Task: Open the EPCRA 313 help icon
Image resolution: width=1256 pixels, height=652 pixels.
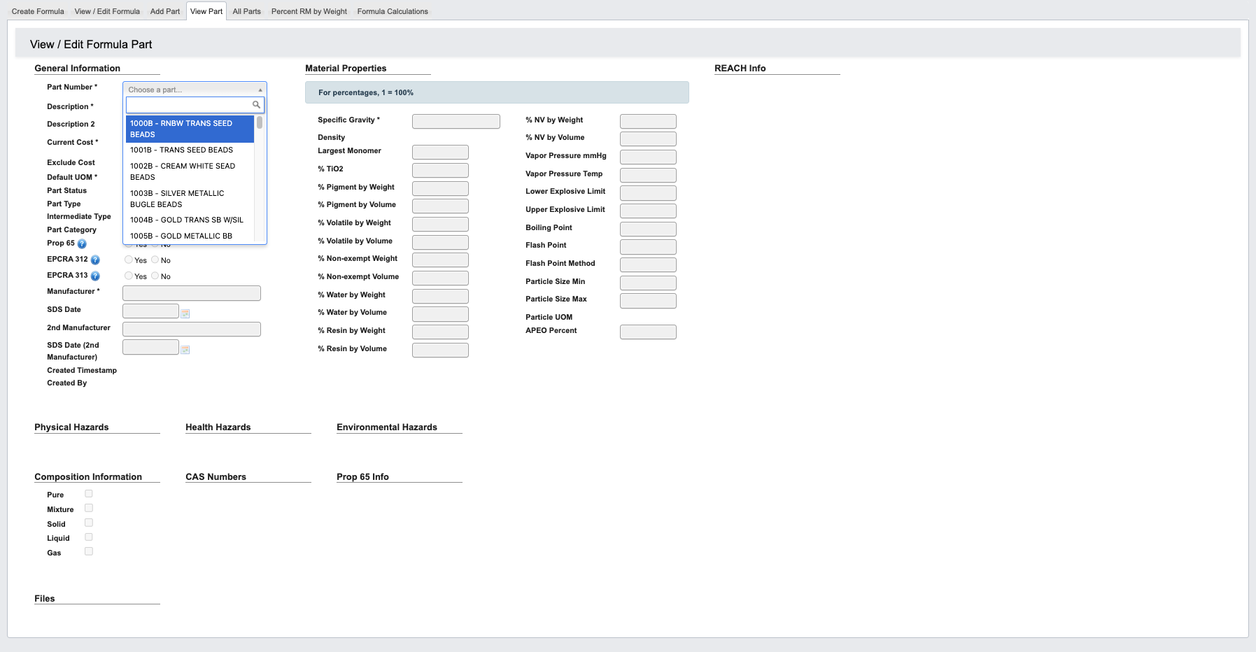Action: click(95, 276)
